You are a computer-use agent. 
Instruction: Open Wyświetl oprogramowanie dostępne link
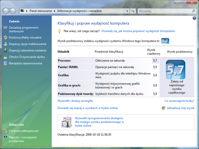coord(99,122)
